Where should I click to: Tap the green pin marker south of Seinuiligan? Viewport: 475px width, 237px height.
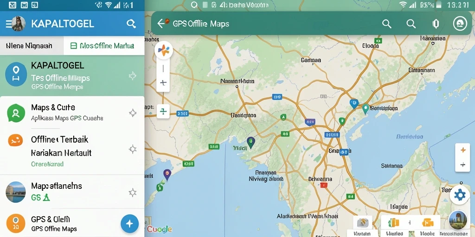342,121
